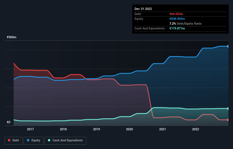Click the Debt row label in tooltip
Screen dimensions: 233x149
click(x=138, y=14)
